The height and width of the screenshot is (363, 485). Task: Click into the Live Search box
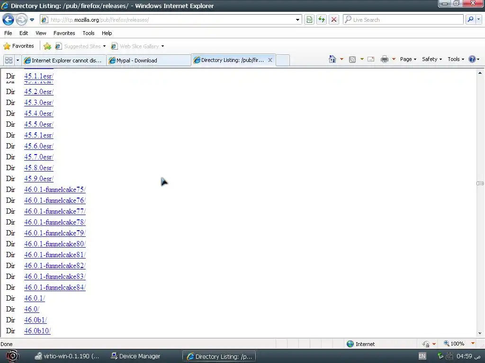pos(404,20)
